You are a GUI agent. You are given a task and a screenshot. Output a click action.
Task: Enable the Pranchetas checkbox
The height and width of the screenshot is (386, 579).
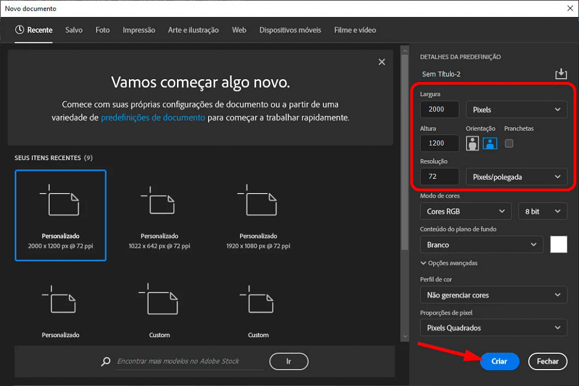[x=509, y=144]
